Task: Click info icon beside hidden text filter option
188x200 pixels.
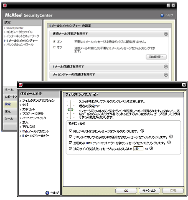Action: click(142, 131)
